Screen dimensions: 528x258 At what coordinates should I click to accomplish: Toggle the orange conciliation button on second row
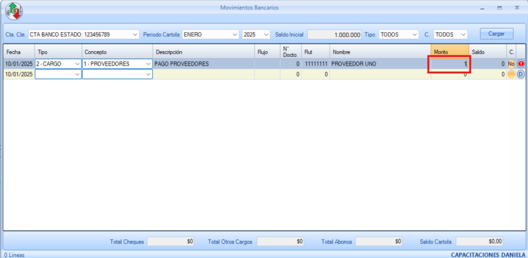pyautogui.click(x=511, y=74)
